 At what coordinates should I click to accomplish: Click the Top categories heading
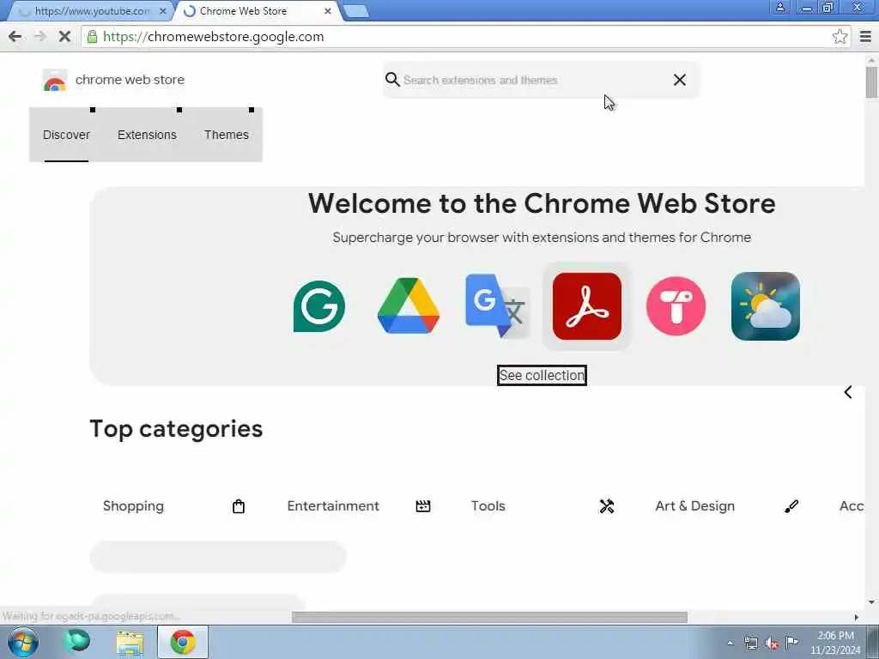pos(176,429)
